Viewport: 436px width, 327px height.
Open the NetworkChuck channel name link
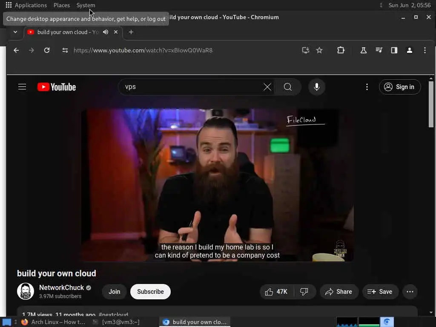[x=61, y=287]
